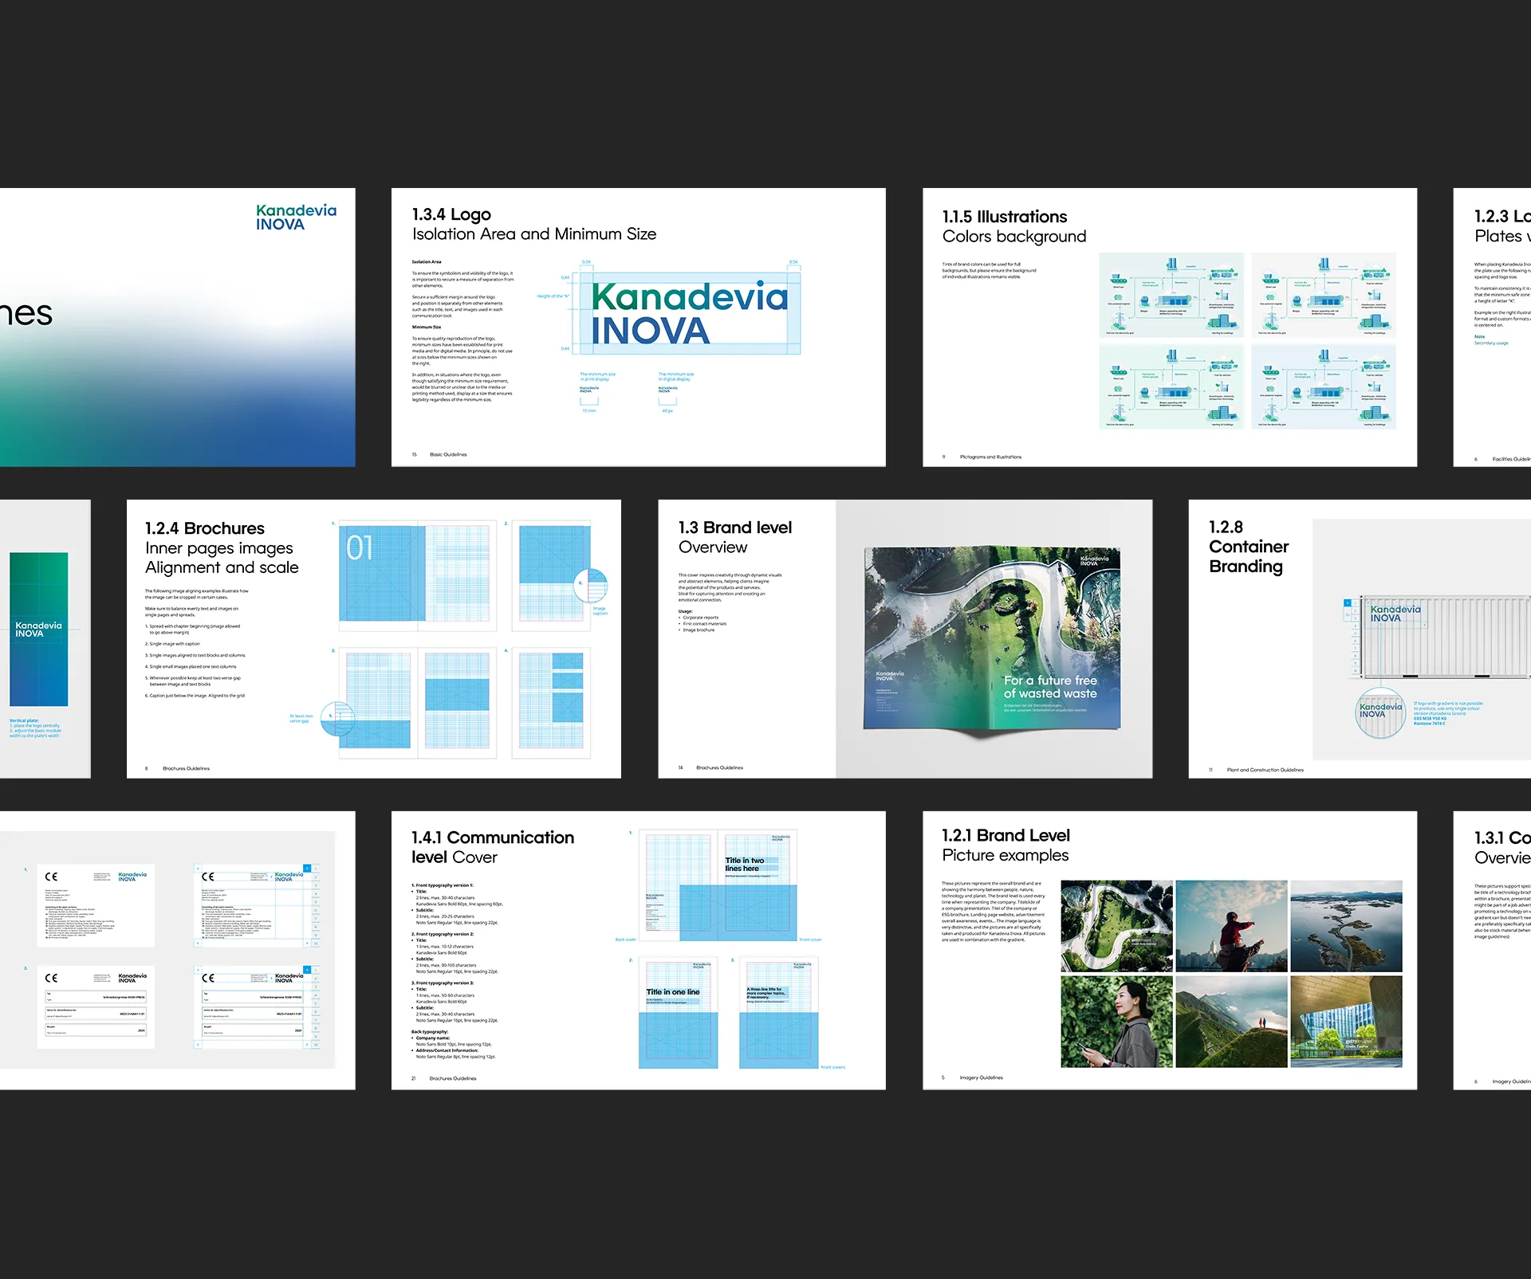Click the top-left illustration with green background
This screenshot has height=1279, width=1531.
click(x=1171, y=295)
